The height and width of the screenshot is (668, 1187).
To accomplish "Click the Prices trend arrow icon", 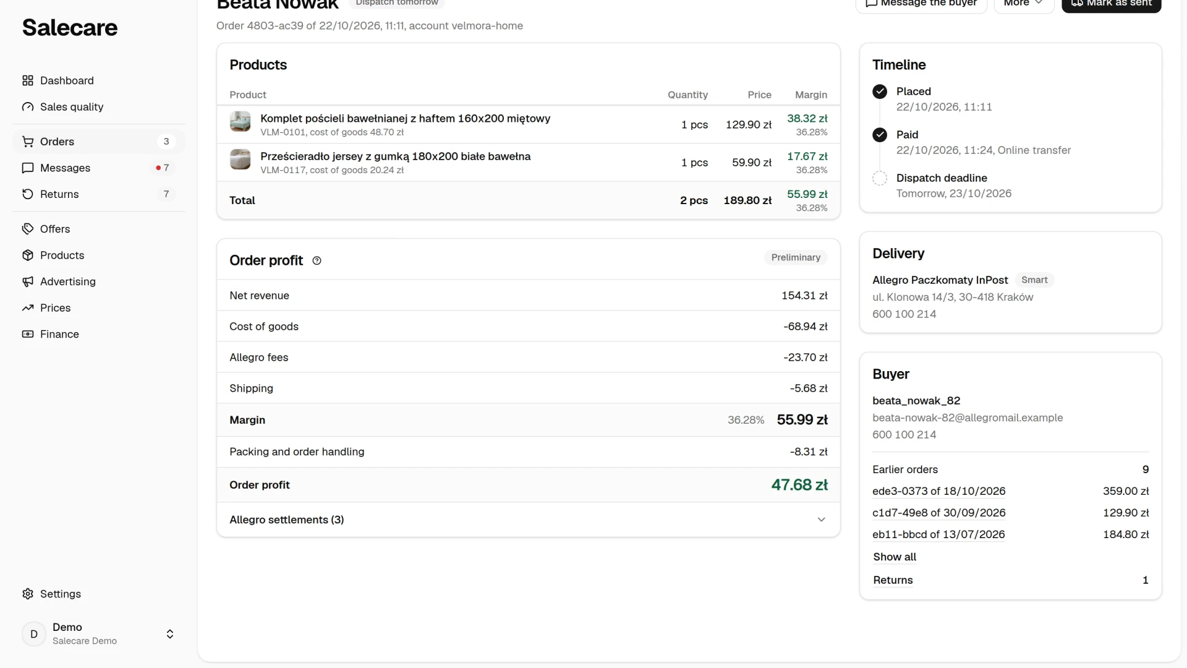I will 28,308.
